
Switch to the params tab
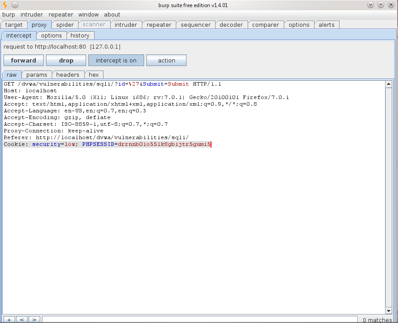pos(37,75)
